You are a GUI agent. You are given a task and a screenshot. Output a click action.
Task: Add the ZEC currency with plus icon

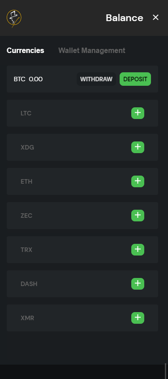pos(138,216)
